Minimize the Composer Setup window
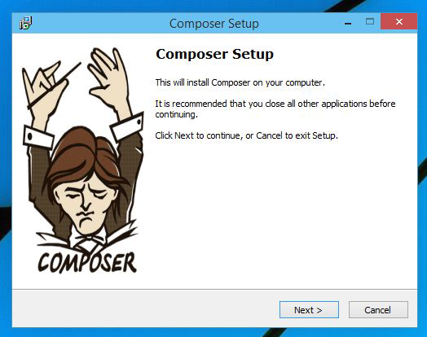The image size is (427, 337). 347,24
